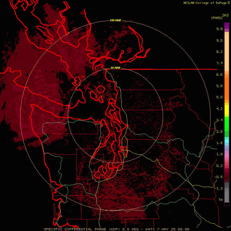Image resolution: width=231 pixels, height=231 pixels.
Task: Click the 3.4 legend value
Action: pyautogui.click(x=219, y=120)
